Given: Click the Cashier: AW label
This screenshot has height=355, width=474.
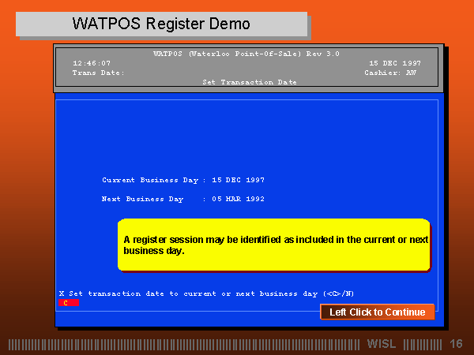Looking at the screenshot, I should coord(390,73).
